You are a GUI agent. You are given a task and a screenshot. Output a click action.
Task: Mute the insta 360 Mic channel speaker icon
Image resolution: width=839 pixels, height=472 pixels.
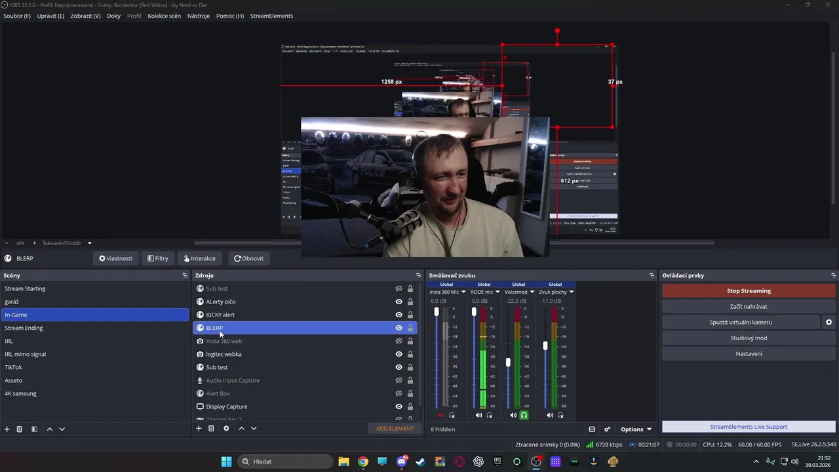coord(440,415)
